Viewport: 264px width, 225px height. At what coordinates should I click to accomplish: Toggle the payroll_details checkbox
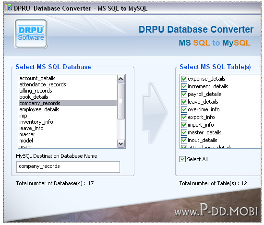click(184, 94)
